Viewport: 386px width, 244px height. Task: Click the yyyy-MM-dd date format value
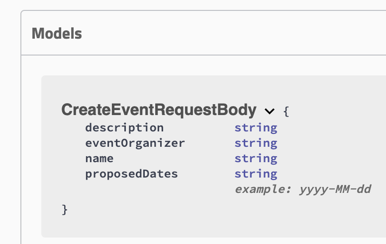[x=335, y=189]
